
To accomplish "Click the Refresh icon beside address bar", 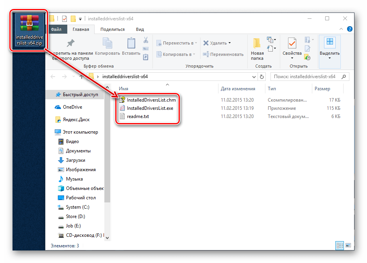I will coord(262,77).
